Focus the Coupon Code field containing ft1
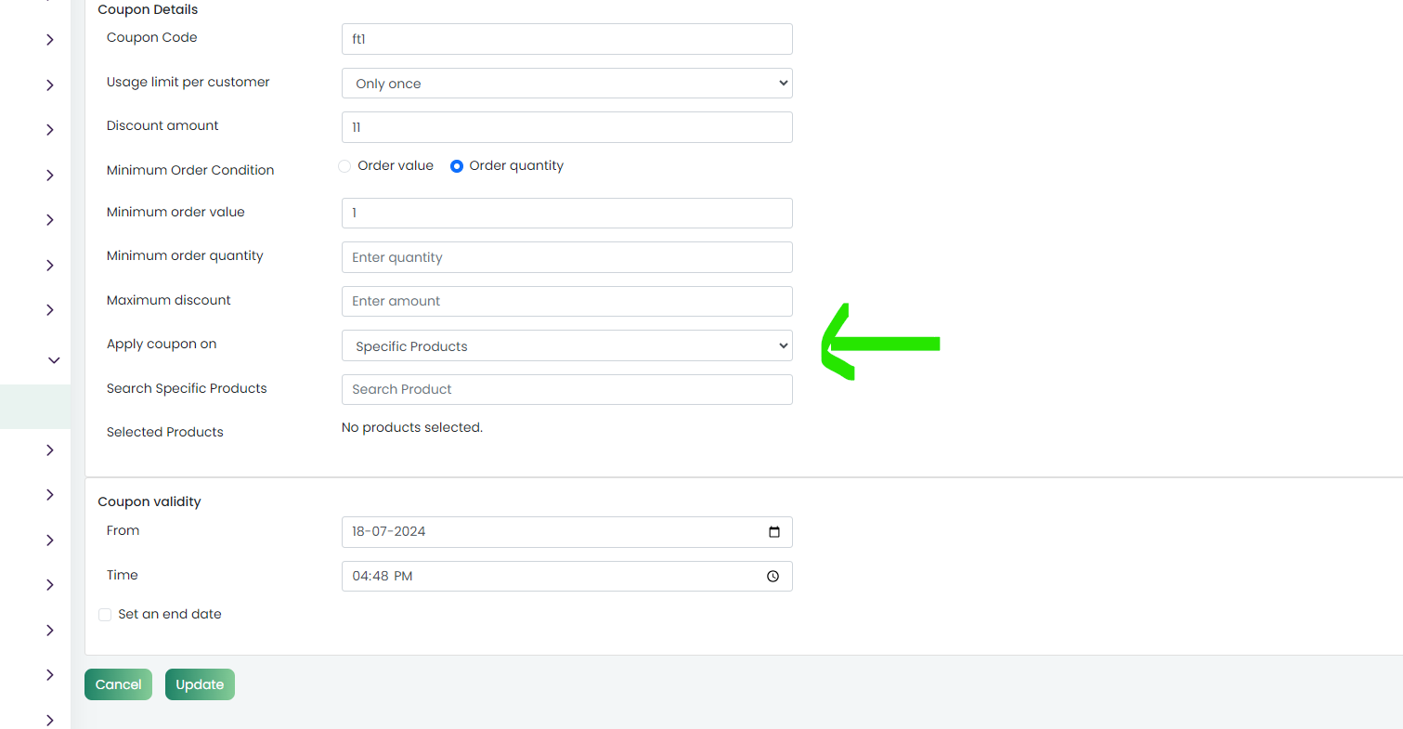Screen dimensions: 1403x729 567,39
